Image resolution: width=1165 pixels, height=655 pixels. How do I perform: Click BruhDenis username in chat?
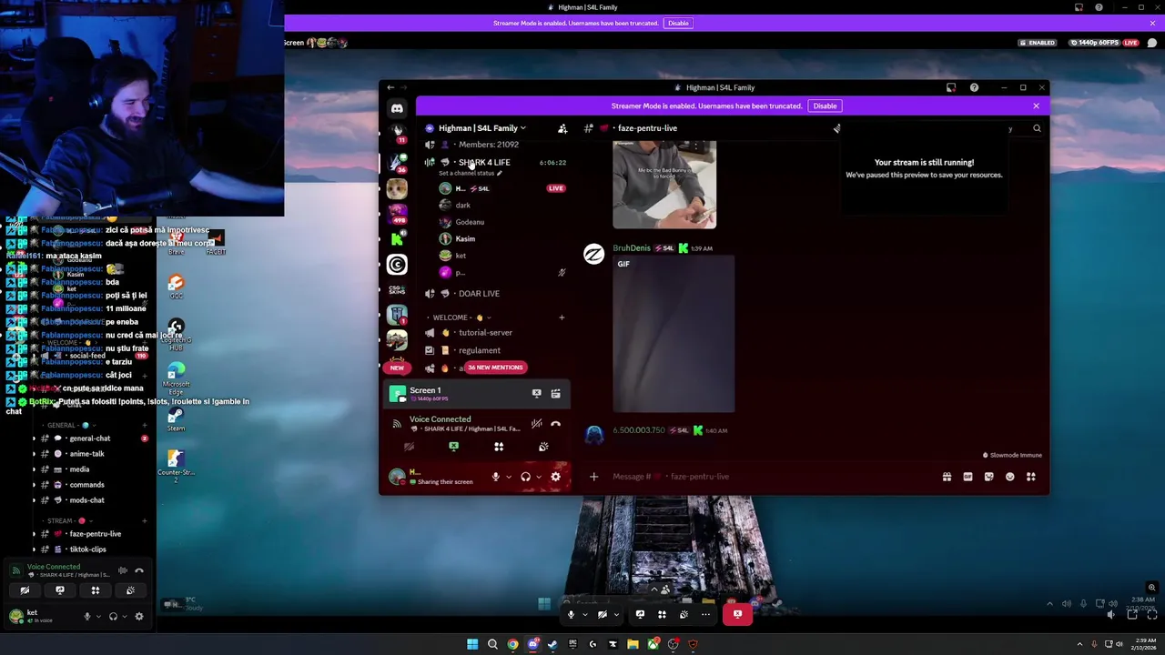632,248
